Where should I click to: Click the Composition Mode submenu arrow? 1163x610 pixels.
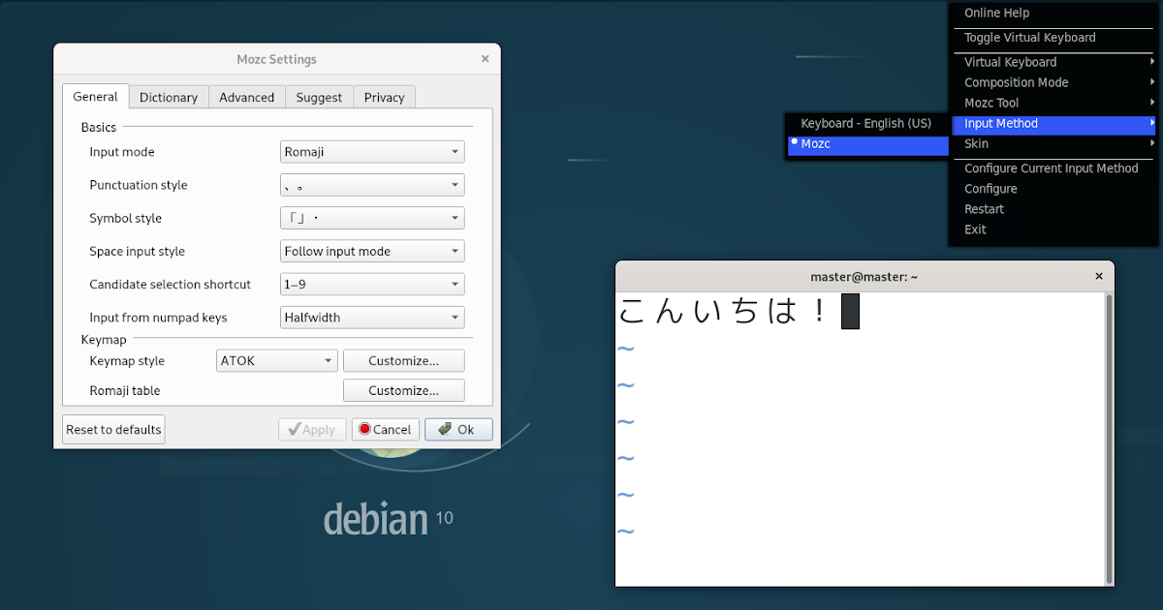coord(1153,82)
